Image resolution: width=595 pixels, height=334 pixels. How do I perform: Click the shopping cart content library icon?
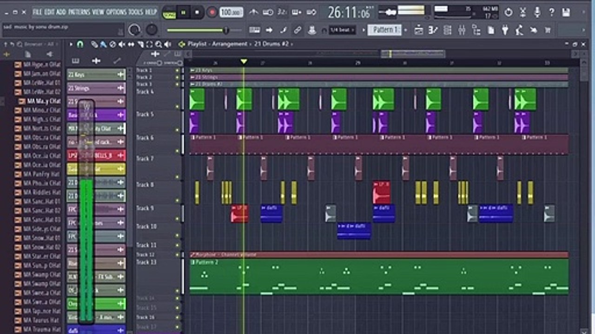[x=548, y=30]
